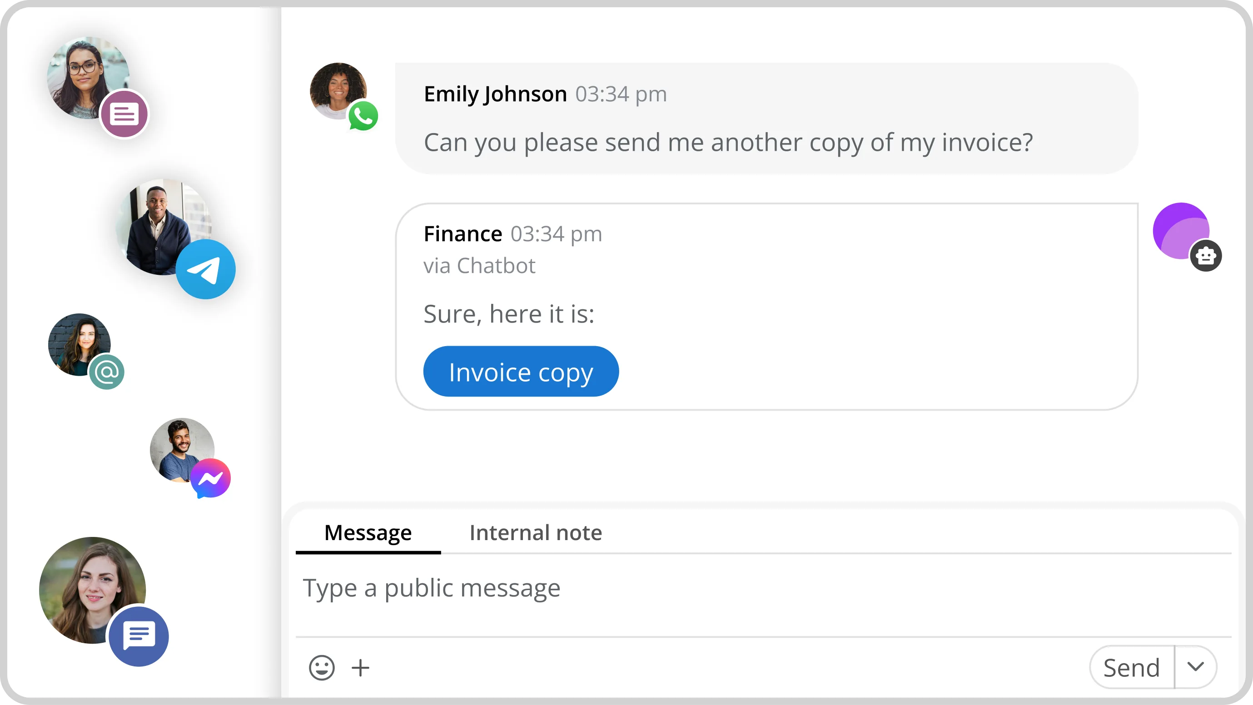This screenshot has height=705, width=1253.
Task: Switch to the Message tab
Action: pos(368,533)
